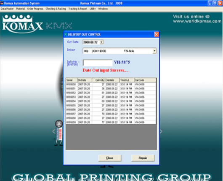
Task: Click the Komax app icon in title bar
Action: pyautogui.click(x=2, y=3)
